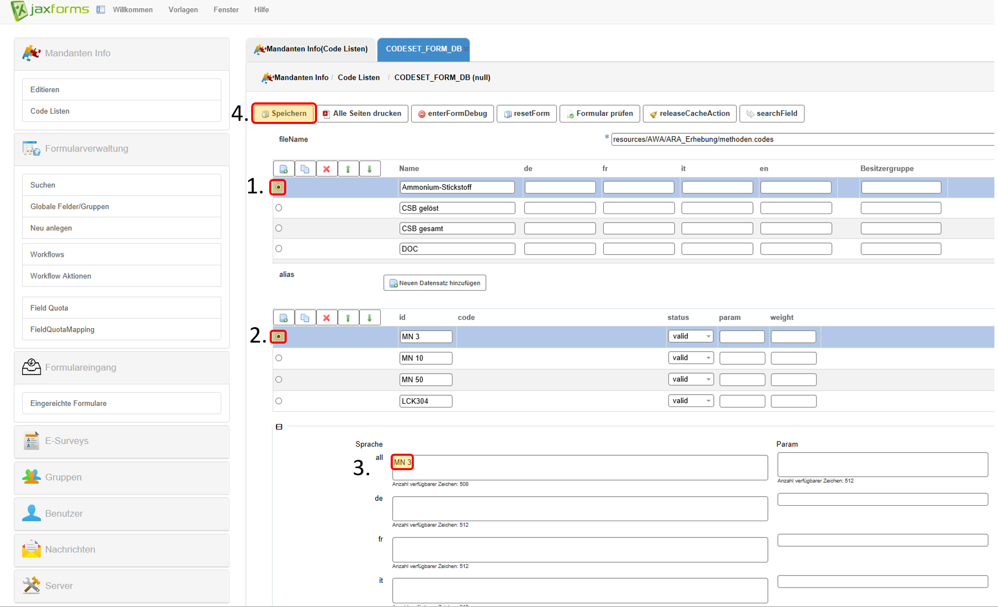Move row down arrow in Name table toolbar

(x=370, y=169)
